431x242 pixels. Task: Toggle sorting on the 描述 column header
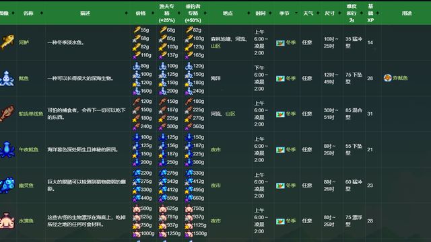point(86,13)
